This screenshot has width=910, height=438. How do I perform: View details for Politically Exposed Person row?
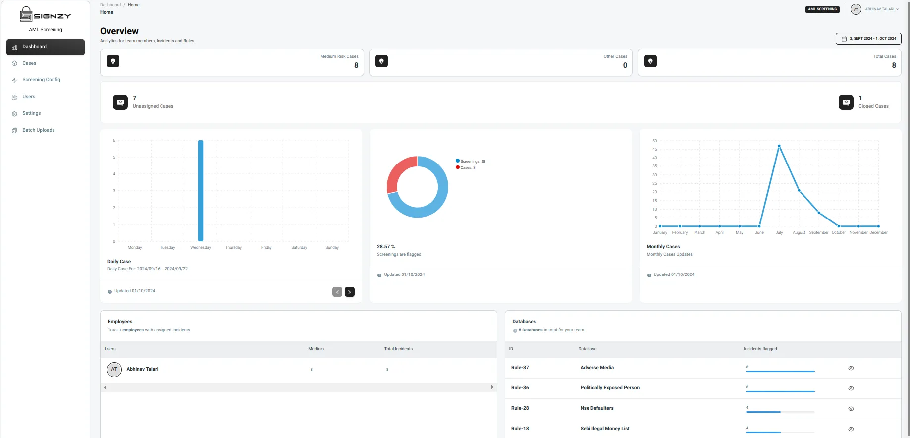pyautogui.click(x=851, y=388)
